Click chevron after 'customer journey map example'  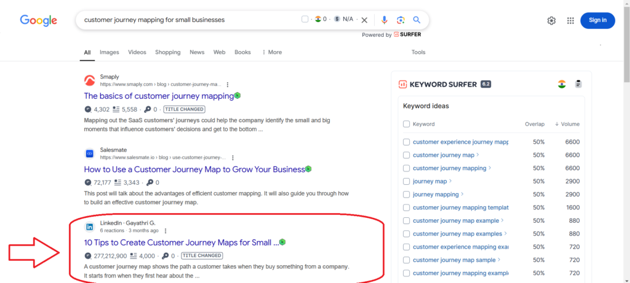503,220
